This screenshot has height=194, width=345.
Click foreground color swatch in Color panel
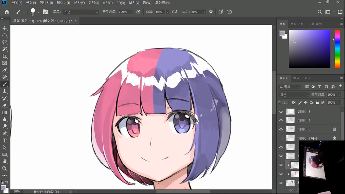[282, 33]
